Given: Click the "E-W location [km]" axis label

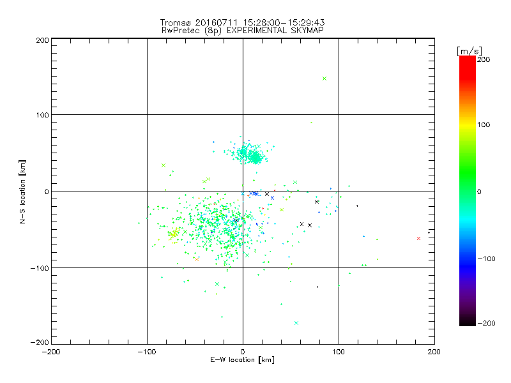Looking at the screenshot, I should click(x=242, y=360).
